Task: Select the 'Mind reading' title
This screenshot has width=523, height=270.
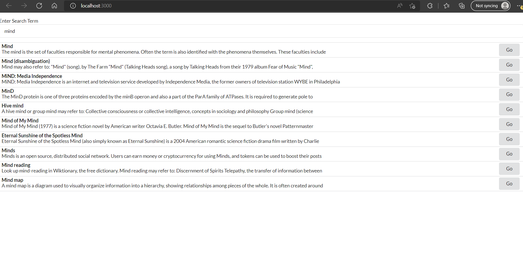Action: 16,165
